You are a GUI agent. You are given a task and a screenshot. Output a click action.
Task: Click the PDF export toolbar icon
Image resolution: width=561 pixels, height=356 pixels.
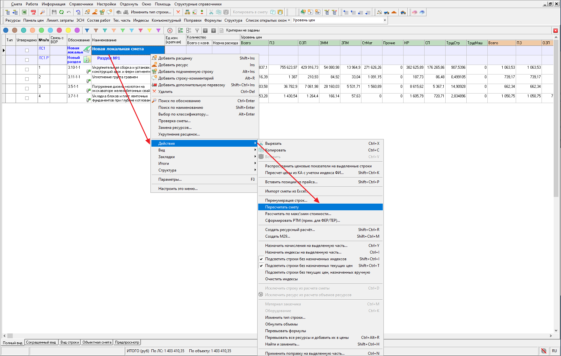point(33,12)
